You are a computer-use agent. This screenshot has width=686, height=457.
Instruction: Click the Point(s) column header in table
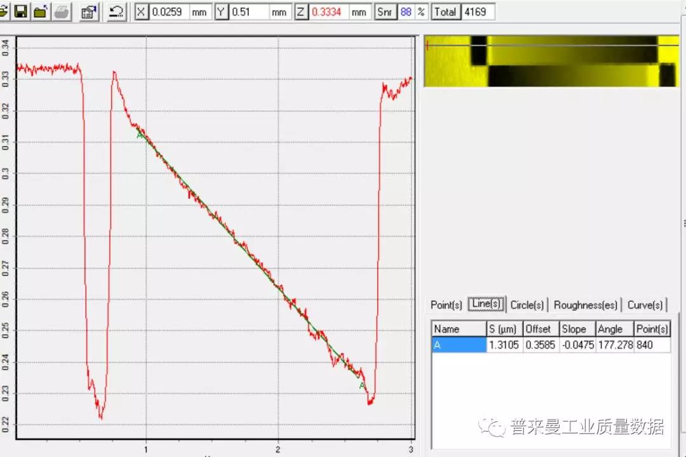tap(652, 329)
